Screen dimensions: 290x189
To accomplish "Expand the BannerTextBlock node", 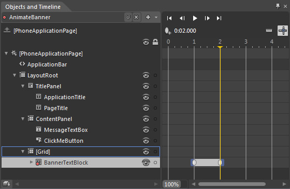I will pyautogui.click(x=31, y=162).
